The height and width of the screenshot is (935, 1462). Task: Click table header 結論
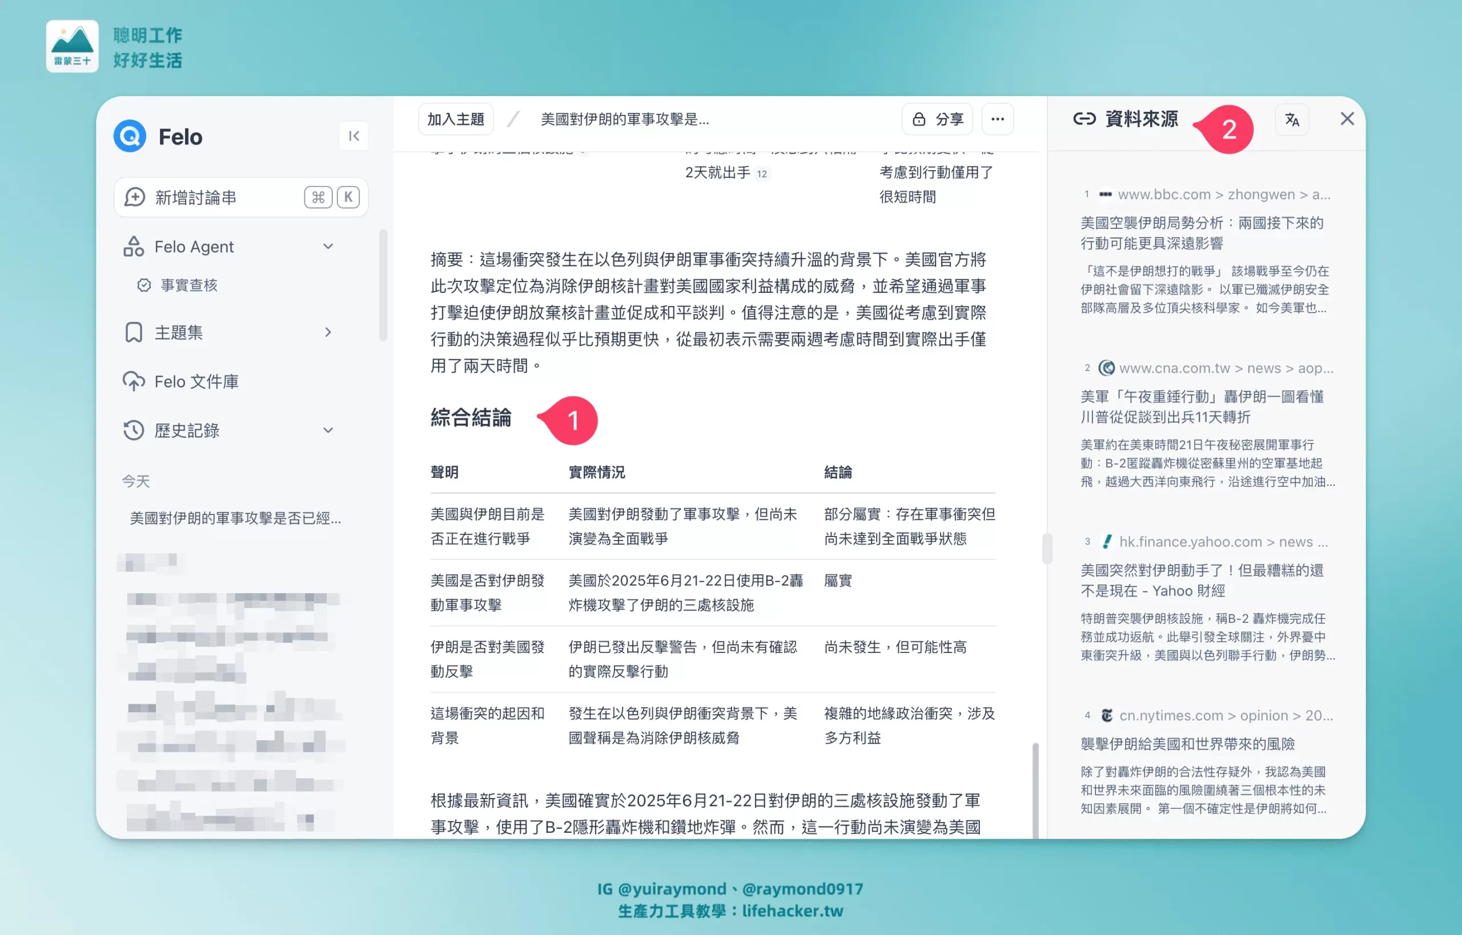838,473
